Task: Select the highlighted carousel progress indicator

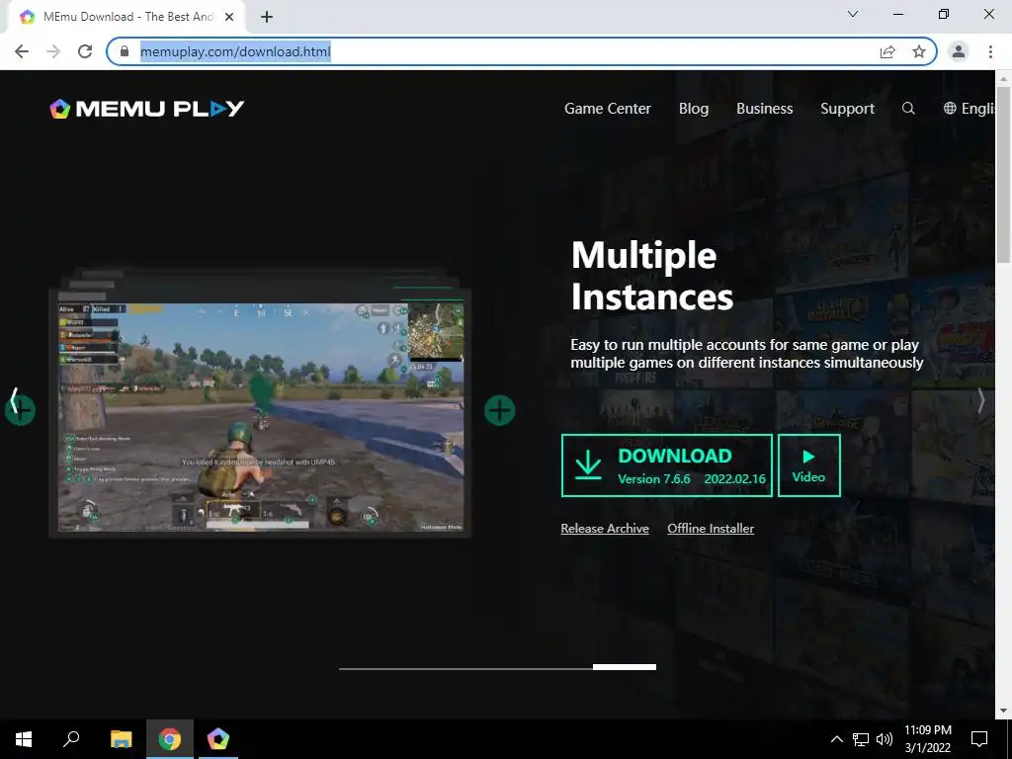Action: tap(625, 667)
